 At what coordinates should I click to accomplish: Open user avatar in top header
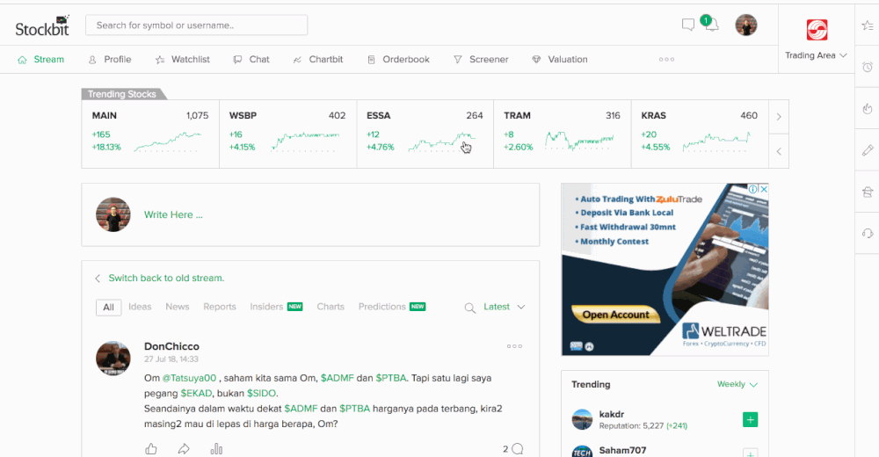746,25
